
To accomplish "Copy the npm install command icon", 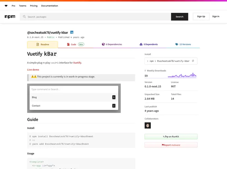I will [x=193, y=61].
